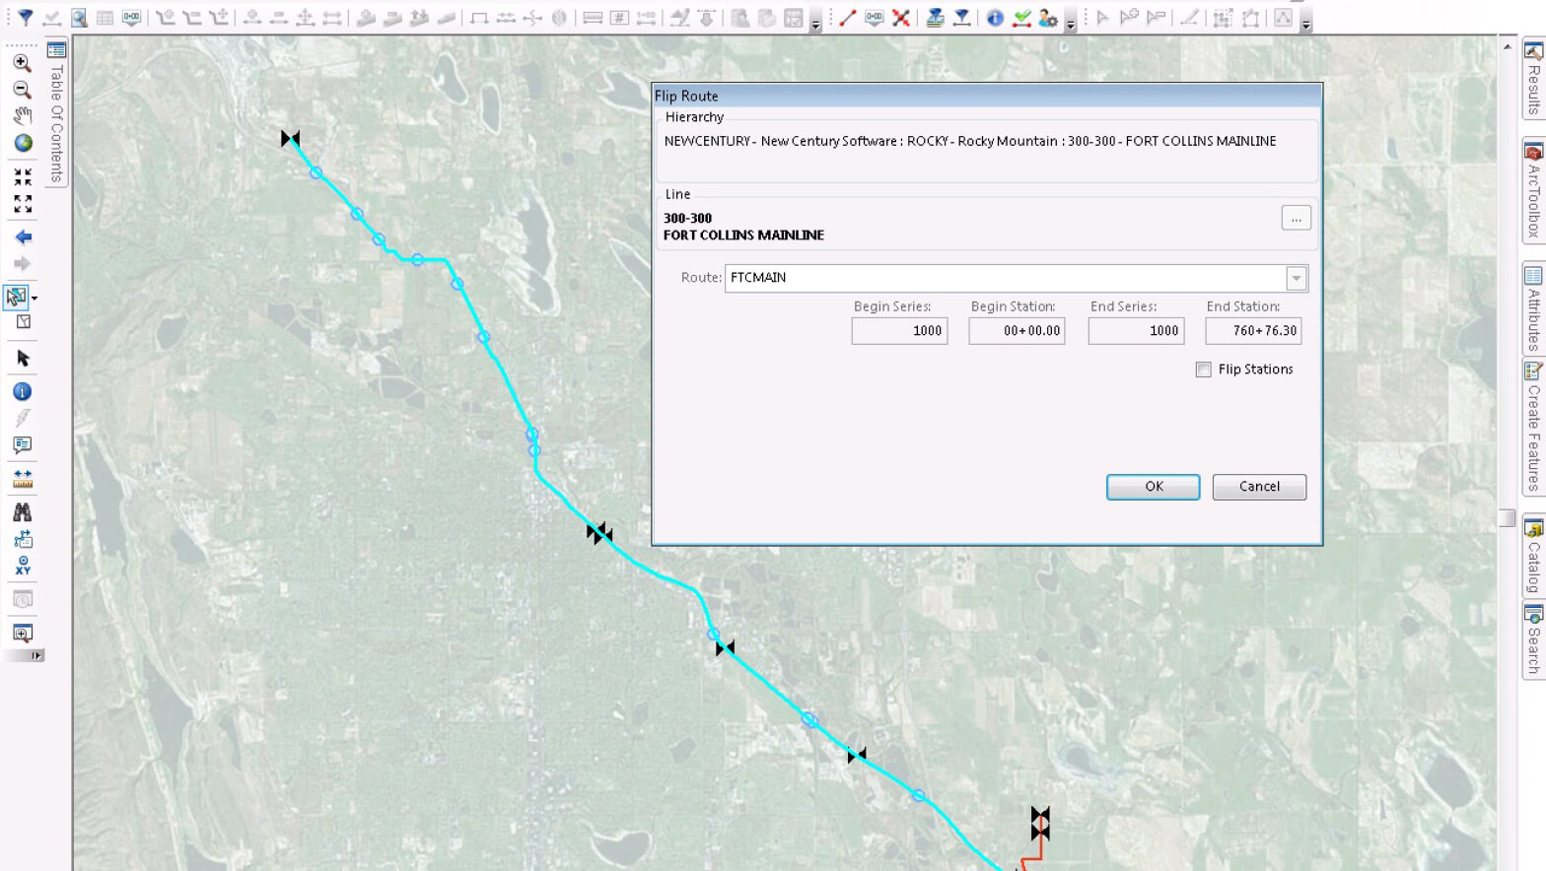Screen dimensions: 1546x871
Task: Open the Find binoculars tool
Action: [22, 512]
